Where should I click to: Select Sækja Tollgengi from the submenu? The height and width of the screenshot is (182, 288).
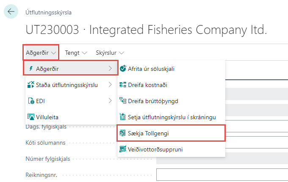point(149,133)
